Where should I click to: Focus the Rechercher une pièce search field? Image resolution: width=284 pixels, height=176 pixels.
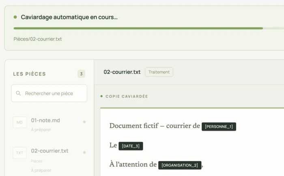coord(49,93)
